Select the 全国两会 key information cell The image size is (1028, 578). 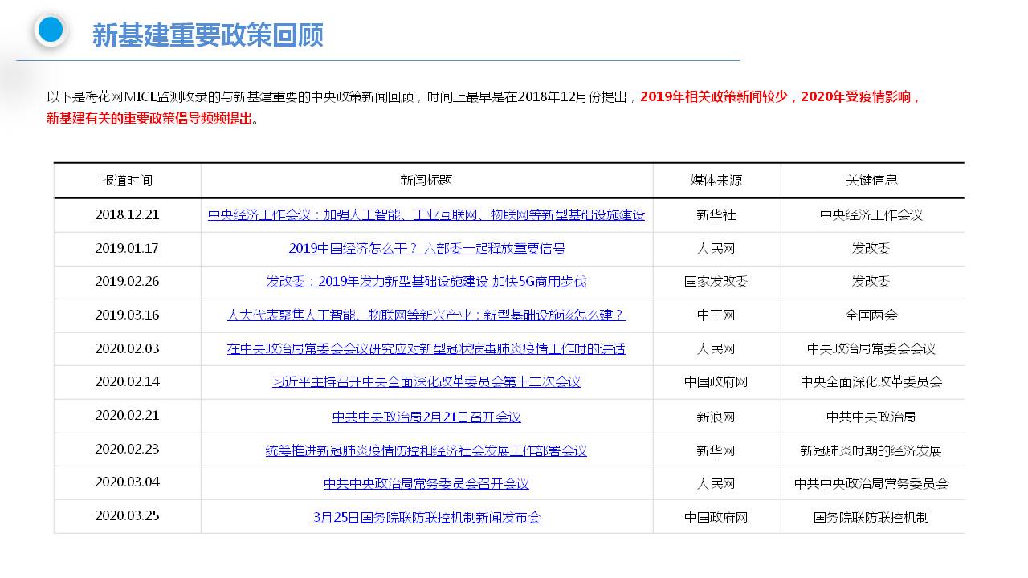point(871,315)
